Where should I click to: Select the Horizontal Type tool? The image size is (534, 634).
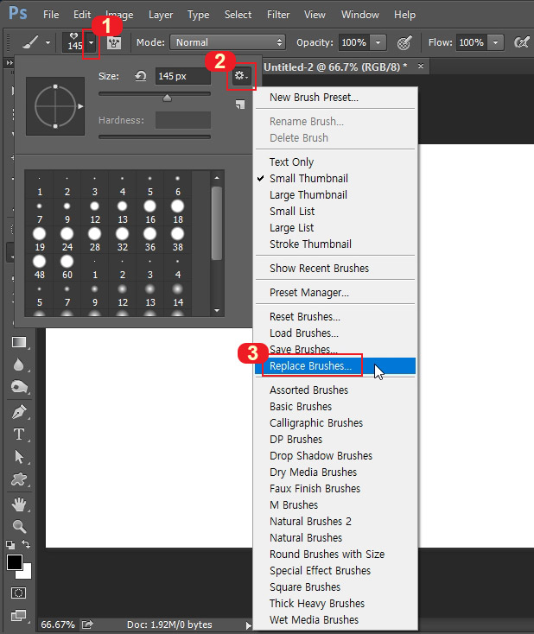click(19, 434)
